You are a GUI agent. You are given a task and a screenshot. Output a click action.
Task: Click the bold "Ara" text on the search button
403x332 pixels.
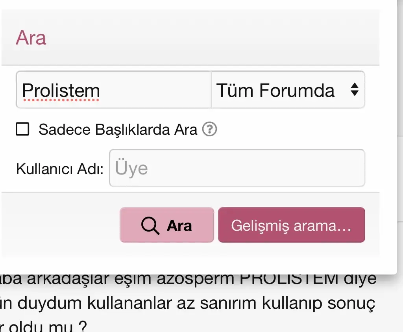pyautogui.click(x=179, y=226)
